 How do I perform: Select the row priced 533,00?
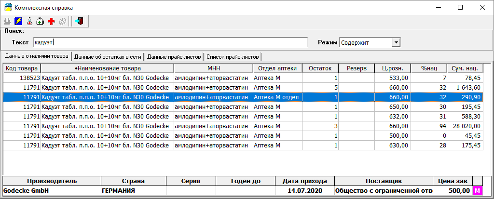(243, 78)
